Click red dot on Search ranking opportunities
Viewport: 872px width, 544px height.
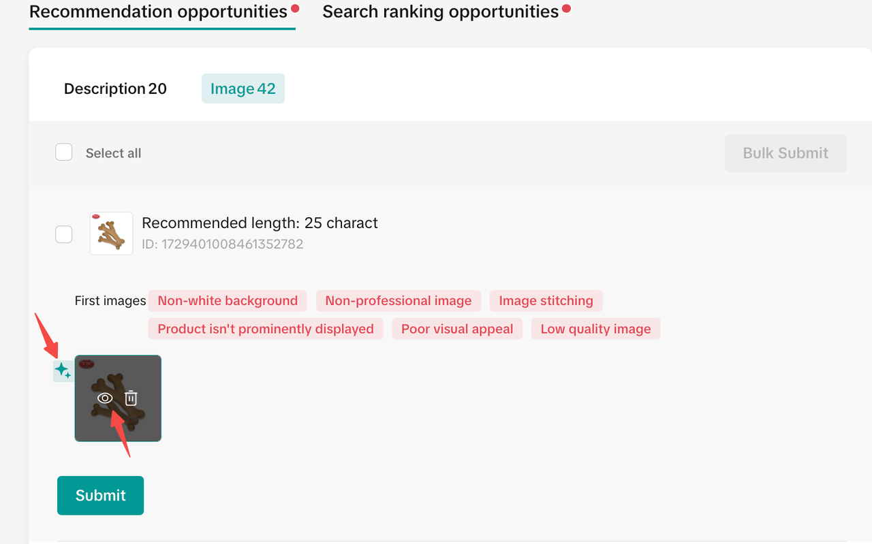(x=566, y=9)
